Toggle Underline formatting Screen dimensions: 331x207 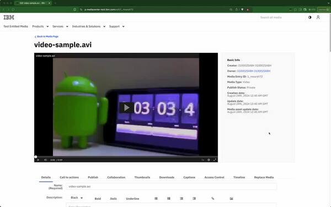(x=132, y=199)
